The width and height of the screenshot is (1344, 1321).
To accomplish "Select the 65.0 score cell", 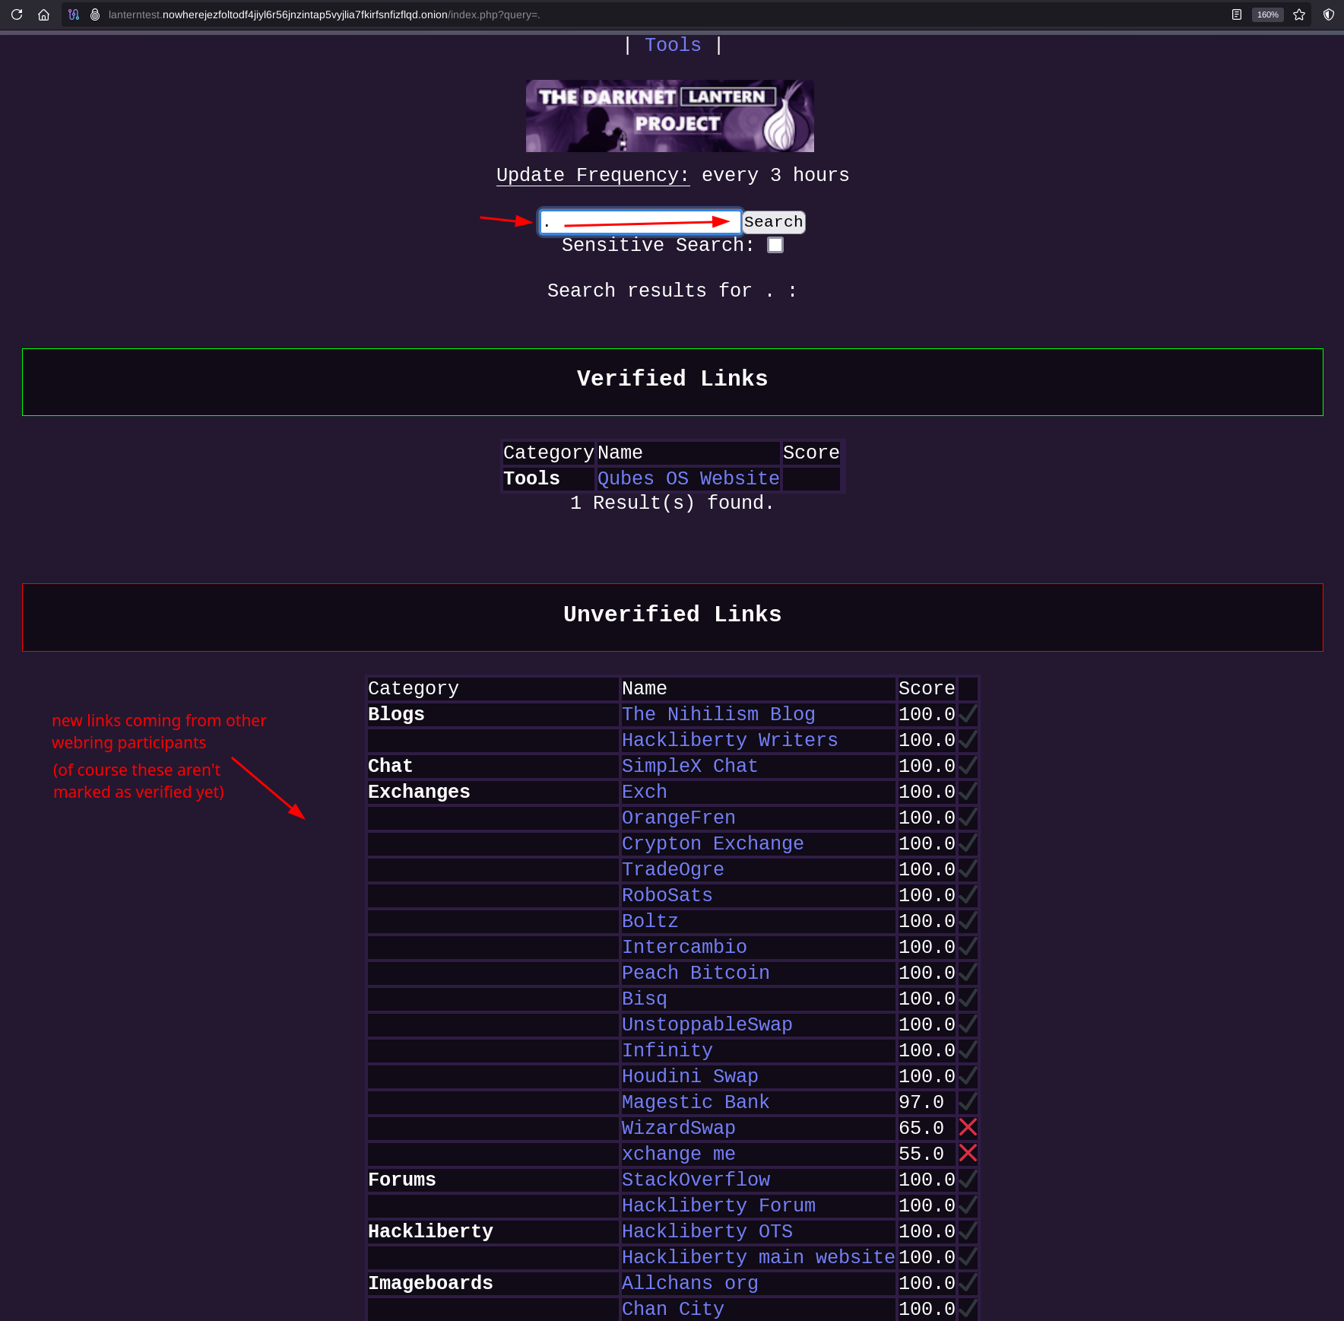I will (926, 1128).
